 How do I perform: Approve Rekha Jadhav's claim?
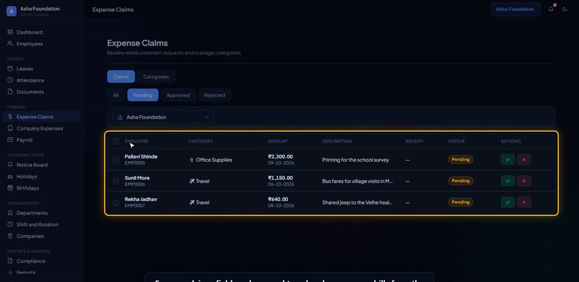tap(508, 202)
